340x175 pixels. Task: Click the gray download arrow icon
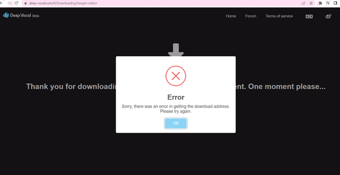[x=176, y=50]
